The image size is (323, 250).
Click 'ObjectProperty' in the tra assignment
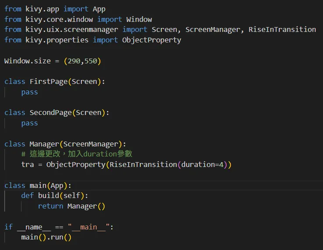(76, 165)
